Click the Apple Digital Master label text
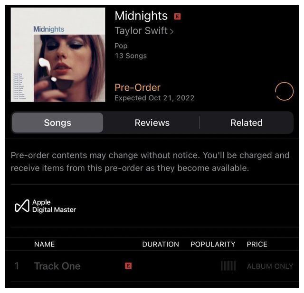The height and width of the screenshot is (293, 304). click(x=54, y=206)
